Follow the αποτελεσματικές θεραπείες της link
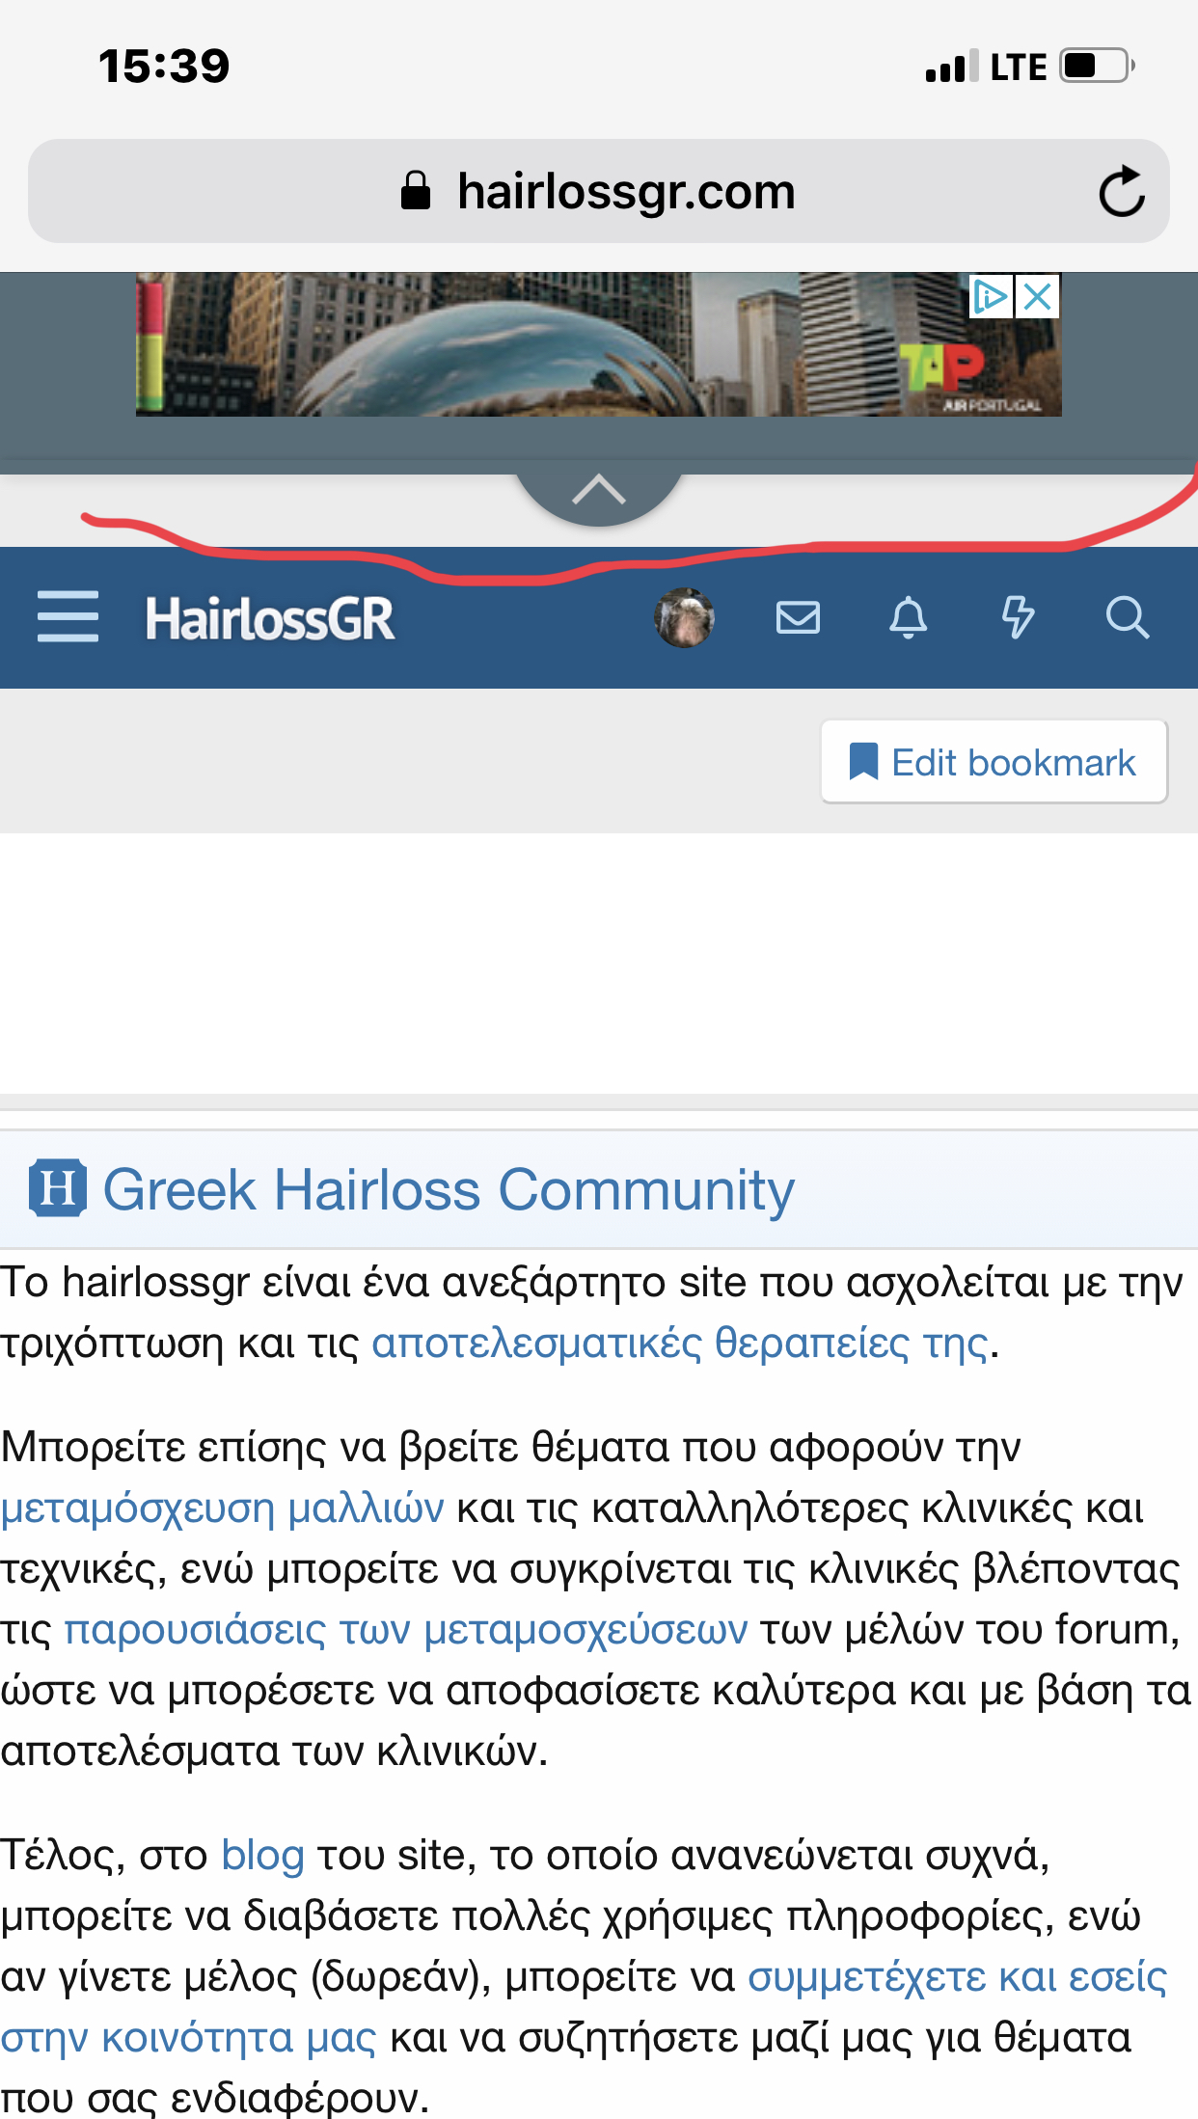The width and height of the screenshot is (1198, 2119). point(680,1343)
